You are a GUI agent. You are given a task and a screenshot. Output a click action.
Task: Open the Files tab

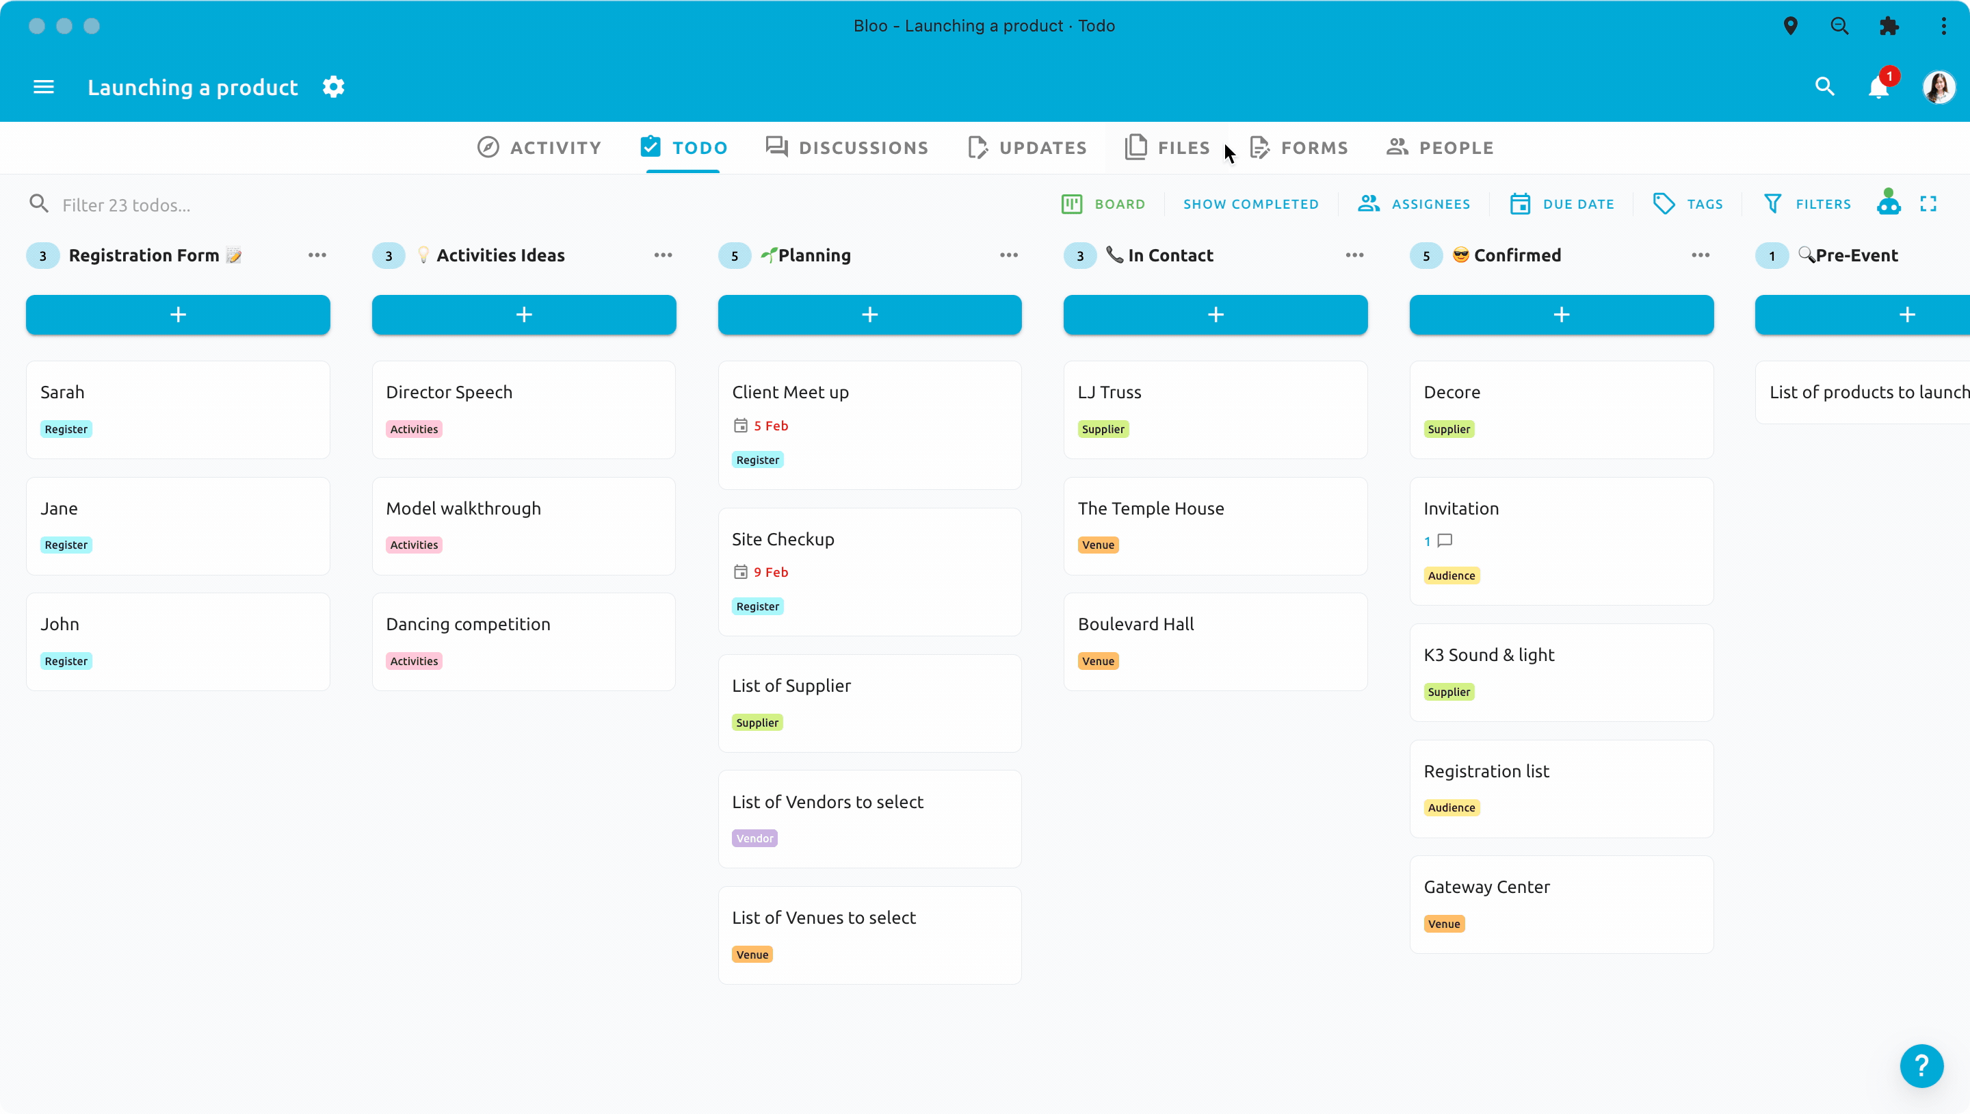click(1167, 148)
